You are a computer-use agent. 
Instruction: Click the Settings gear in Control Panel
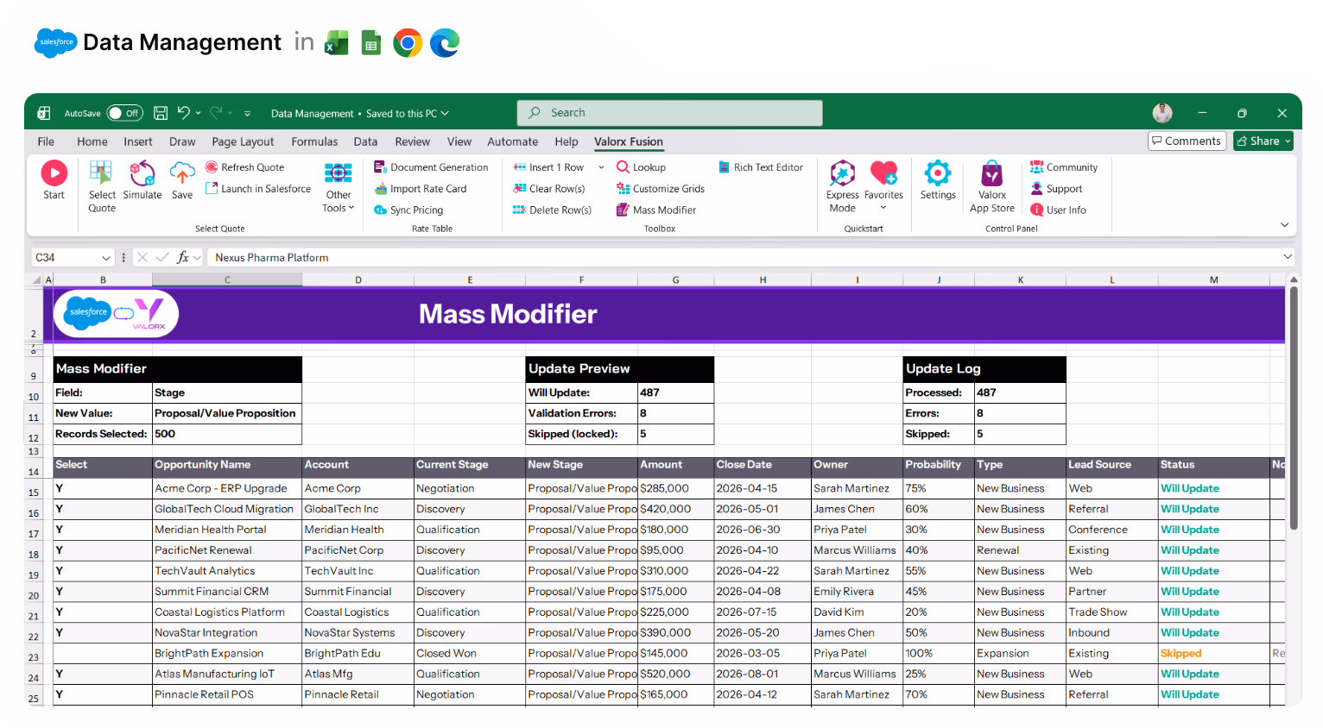(938, 181)
